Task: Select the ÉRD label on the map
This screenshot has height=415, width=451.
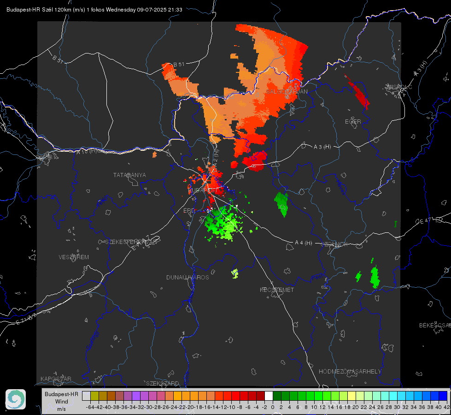Action: 189,211
